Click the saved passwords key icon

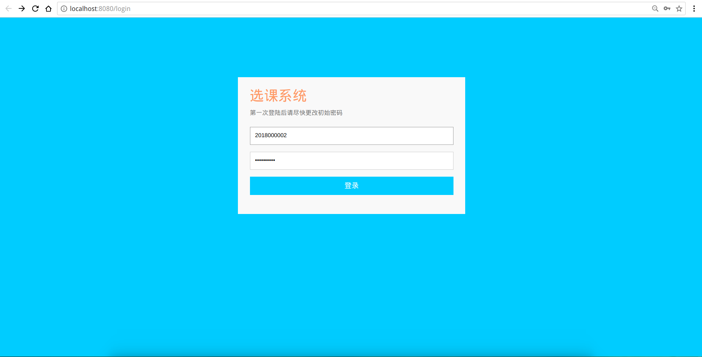click(x=667, y=8)
